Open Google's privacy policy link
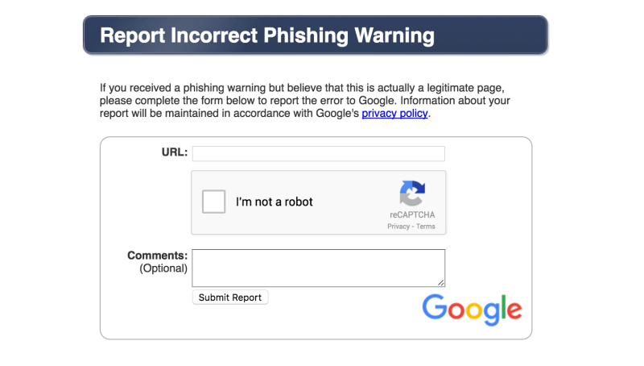This screenshot has height=366, width=644. (x=395, y=114)
